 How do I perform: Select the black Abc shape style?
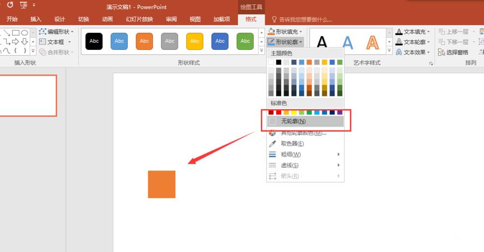point(94,41)
